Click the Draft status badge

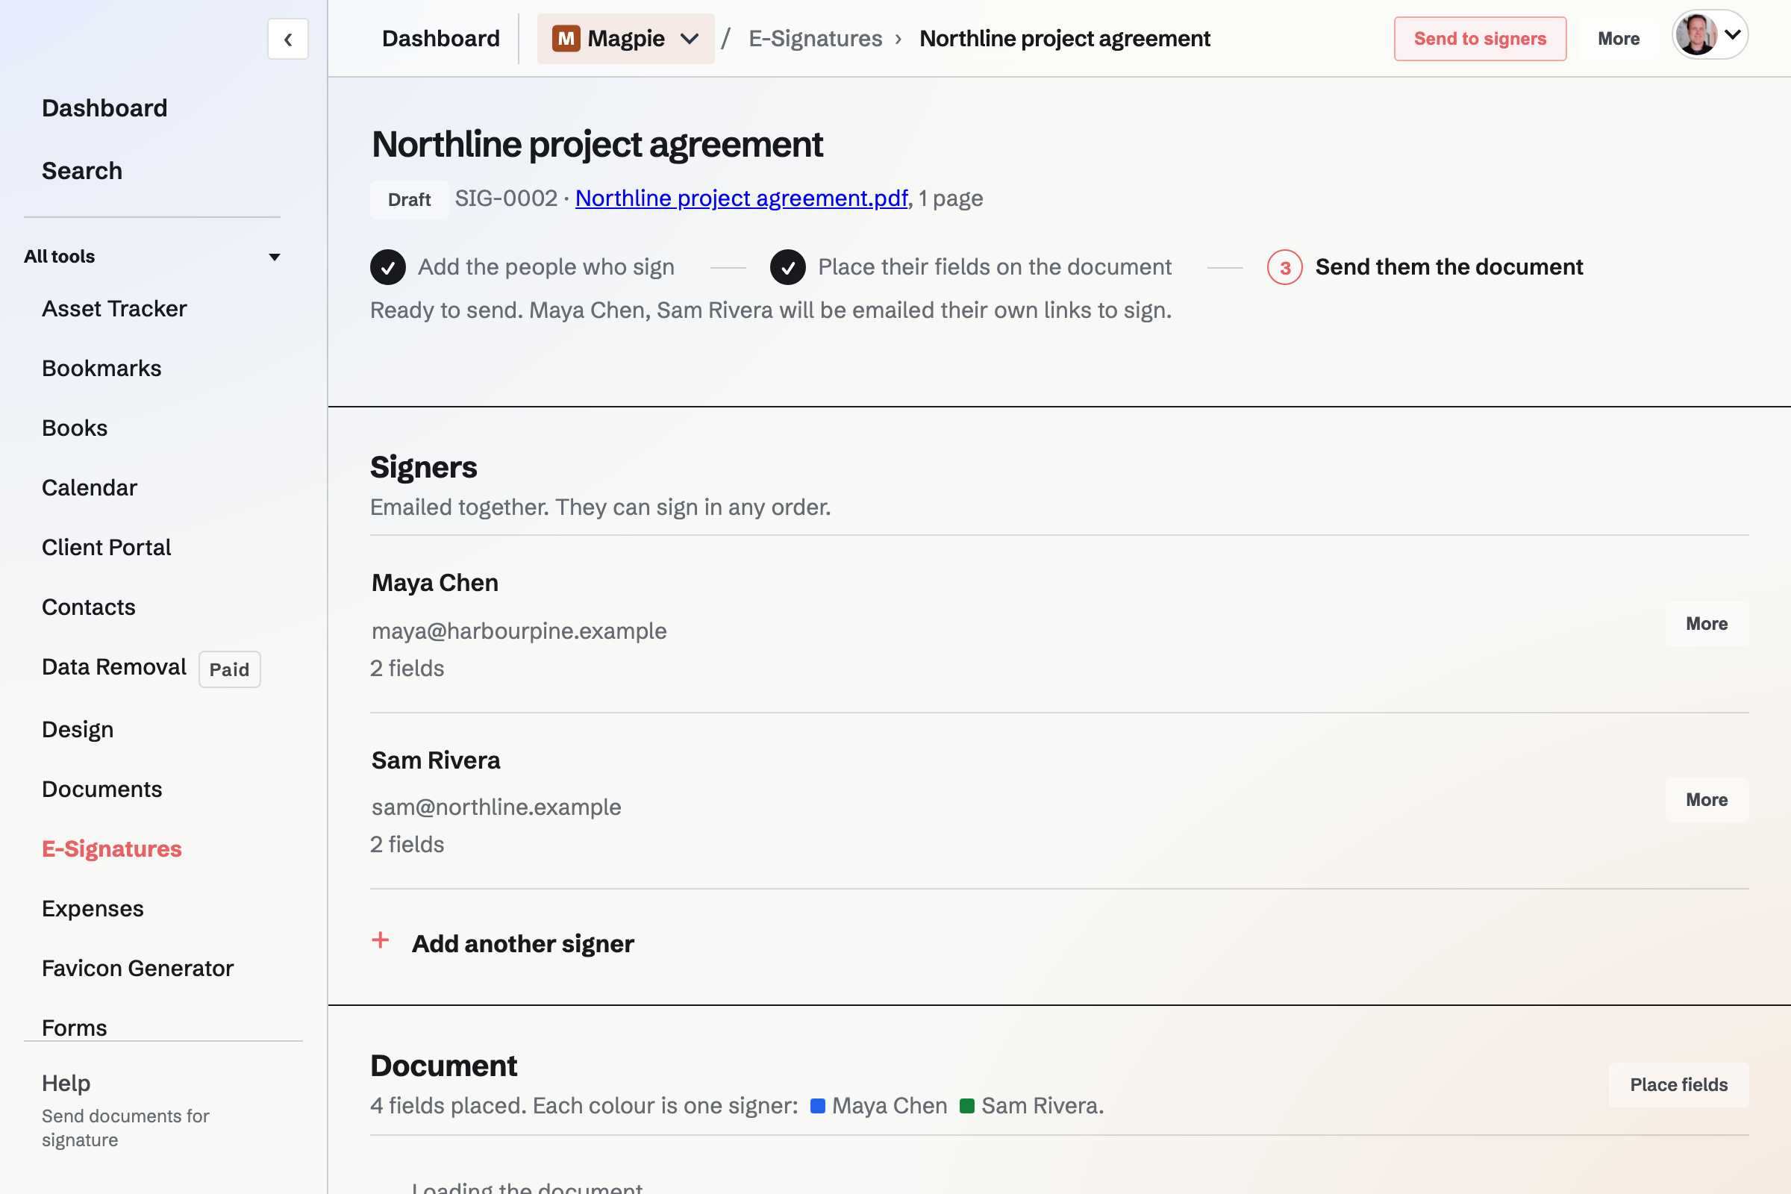click(x=409, y=199)
